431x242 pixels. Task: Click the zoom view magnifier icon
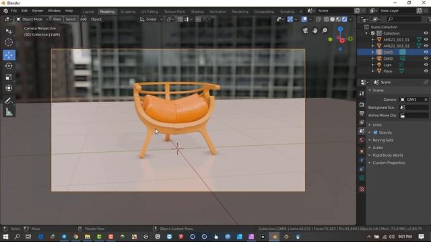325,30
